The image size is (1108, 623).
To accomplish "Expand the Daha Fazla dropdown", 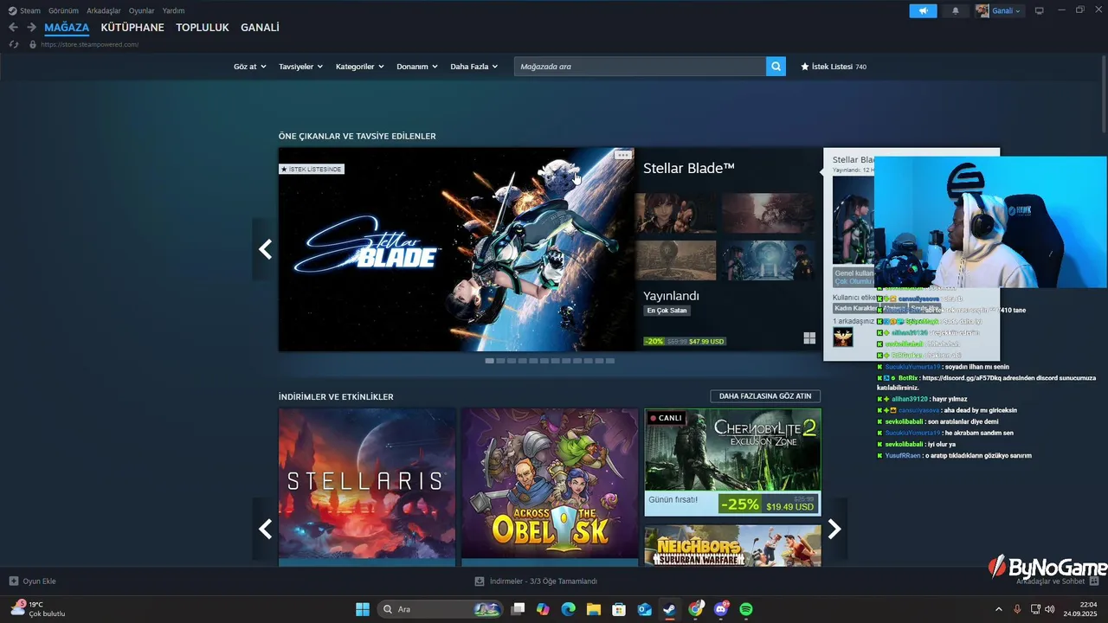I will pyautogui.click(x=473, y=67).
